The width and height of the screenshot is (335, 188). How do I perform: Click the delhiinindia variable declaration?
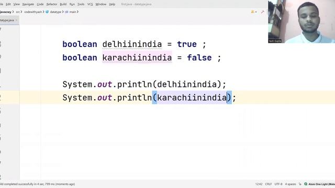[132, 44]
